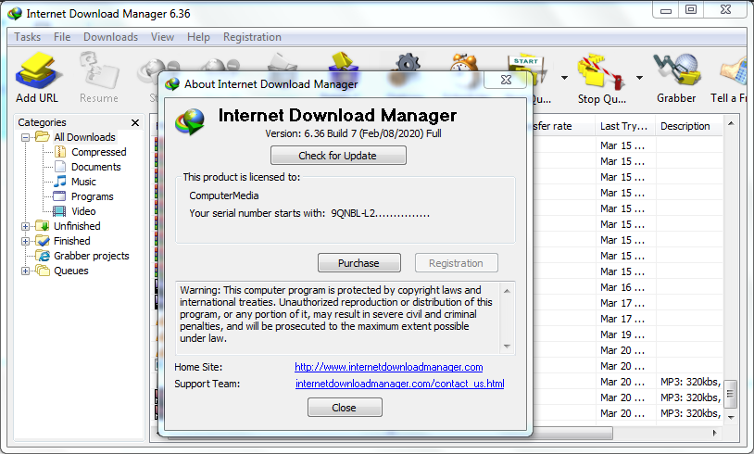This screenshot has width=754, height=454.
Task: Click the Queues folder icon
Action: click(x=43, y=271)
